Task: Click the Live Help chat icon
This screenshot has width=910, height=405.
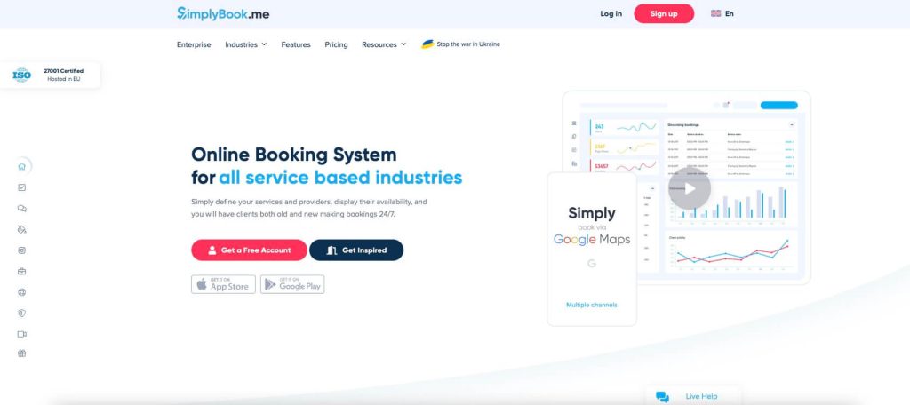Action: click(x=662, y=397)
